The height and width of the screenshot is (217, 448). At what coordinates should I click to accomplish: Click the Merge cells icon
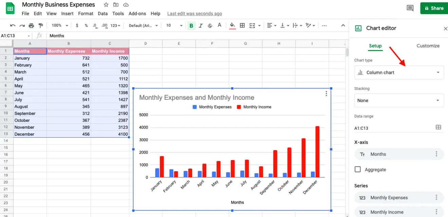pyautogui.click(x=252, y=25)
